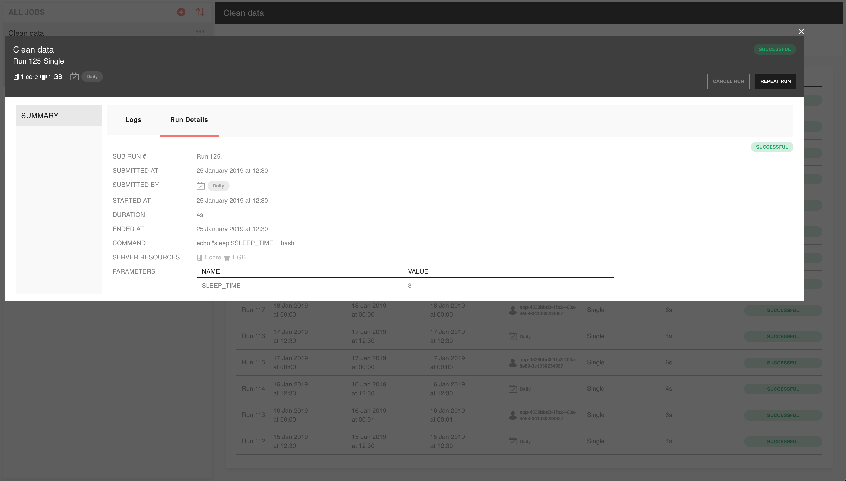
Task: Click the calendar icon beside Submitted By
Action: click(200, 186)
